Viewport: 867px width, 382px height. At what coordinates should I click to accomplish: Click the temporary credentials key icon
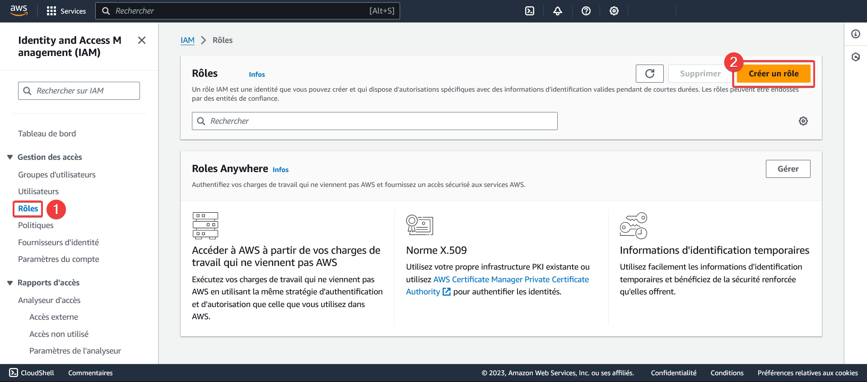[634, 225]
